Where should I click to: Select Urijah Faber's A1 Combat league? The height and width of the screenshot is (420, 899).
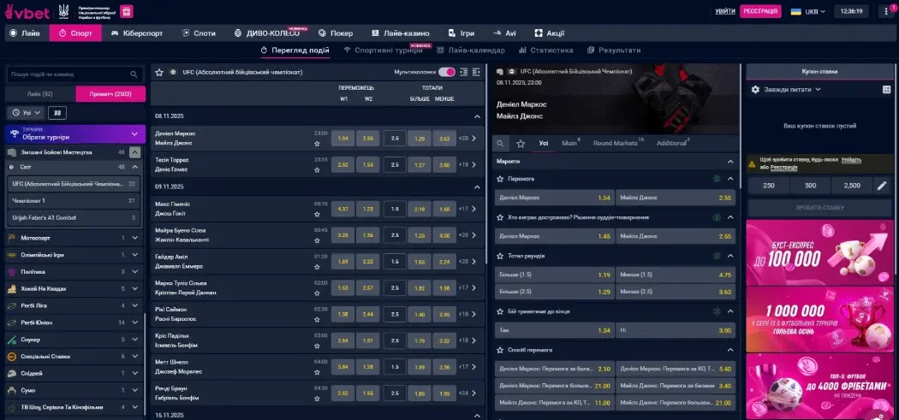pyautogui.click(x=75, y=218)
